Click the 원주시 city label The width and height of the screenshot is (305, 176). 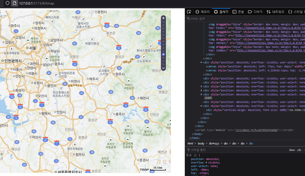(x=118, y=74)
